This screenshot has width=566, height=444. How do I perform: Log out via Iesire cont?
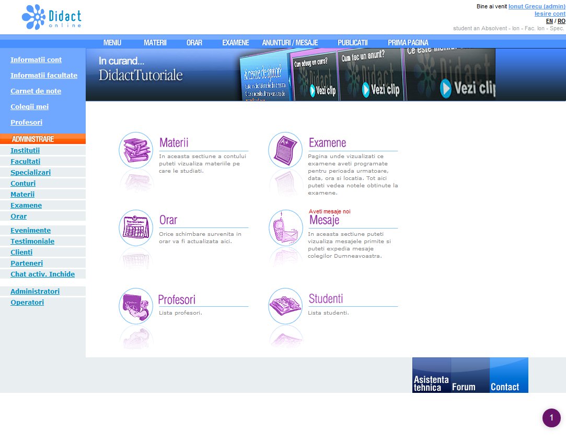[550, 14]
